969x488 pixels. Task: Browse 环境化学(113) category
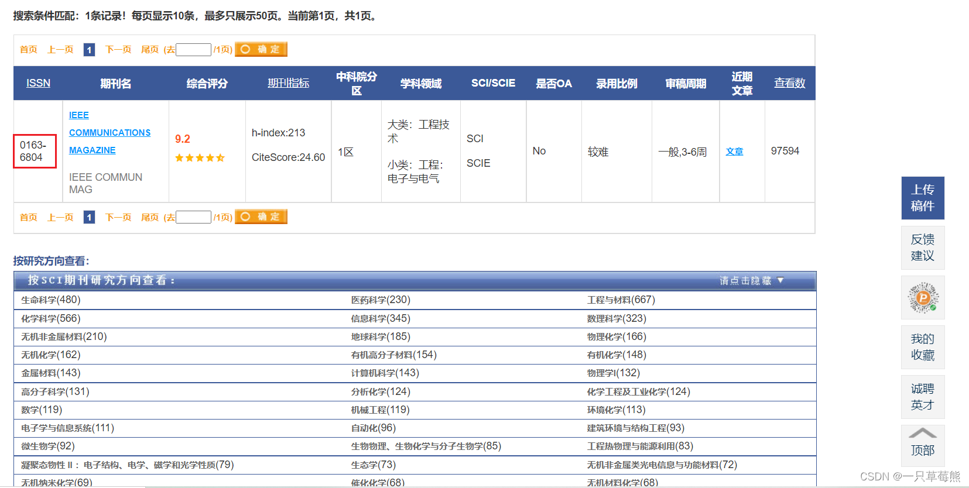click(x=617, y=410)
